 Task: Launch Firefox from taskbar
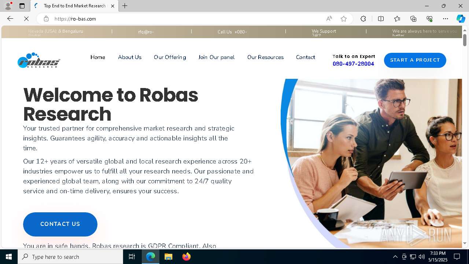[186, 257]
